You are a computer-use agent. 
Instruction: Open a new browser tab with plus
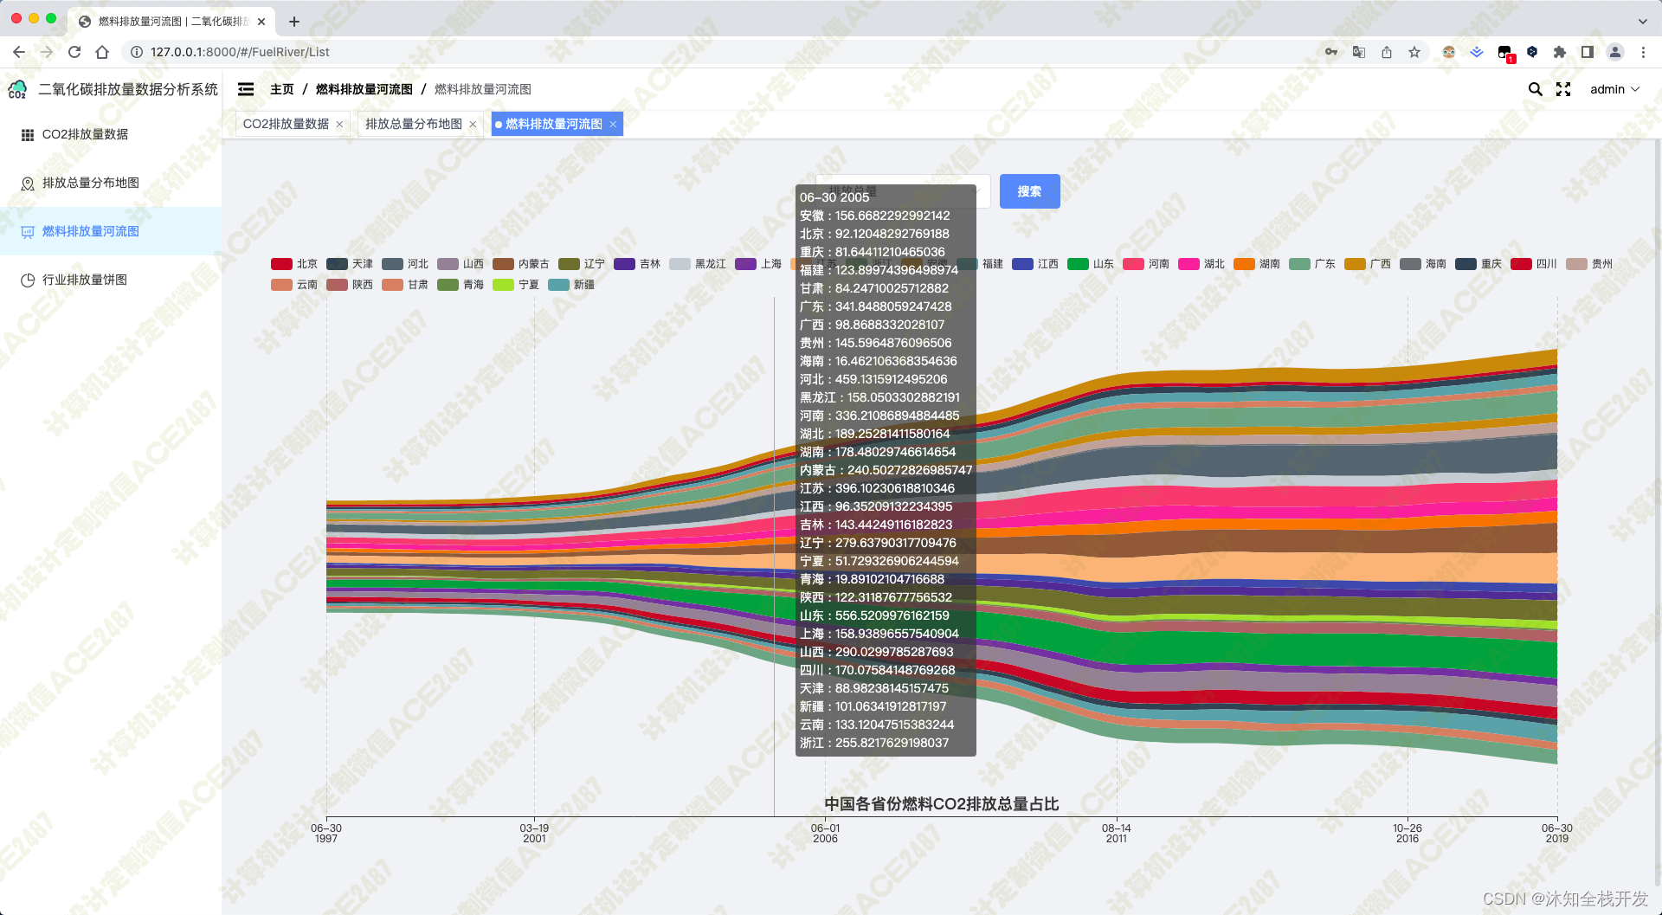294,21
